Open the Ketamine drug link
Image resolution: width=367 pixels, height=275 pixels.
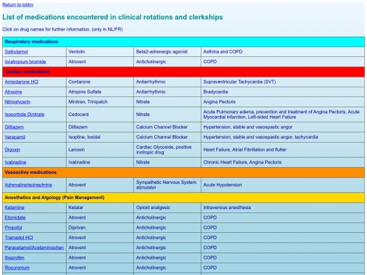[x=14, y=208]
